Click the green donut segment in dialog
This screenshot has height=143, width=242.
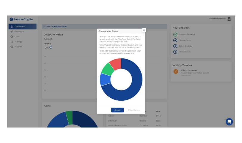[107, 69]
